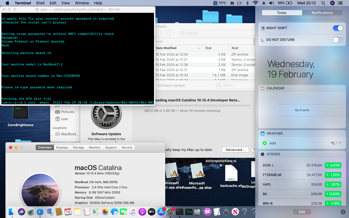Click the Bluetooth menu bar icon
This screenshot has width=349, height=218.
click(x=248, y=3)
